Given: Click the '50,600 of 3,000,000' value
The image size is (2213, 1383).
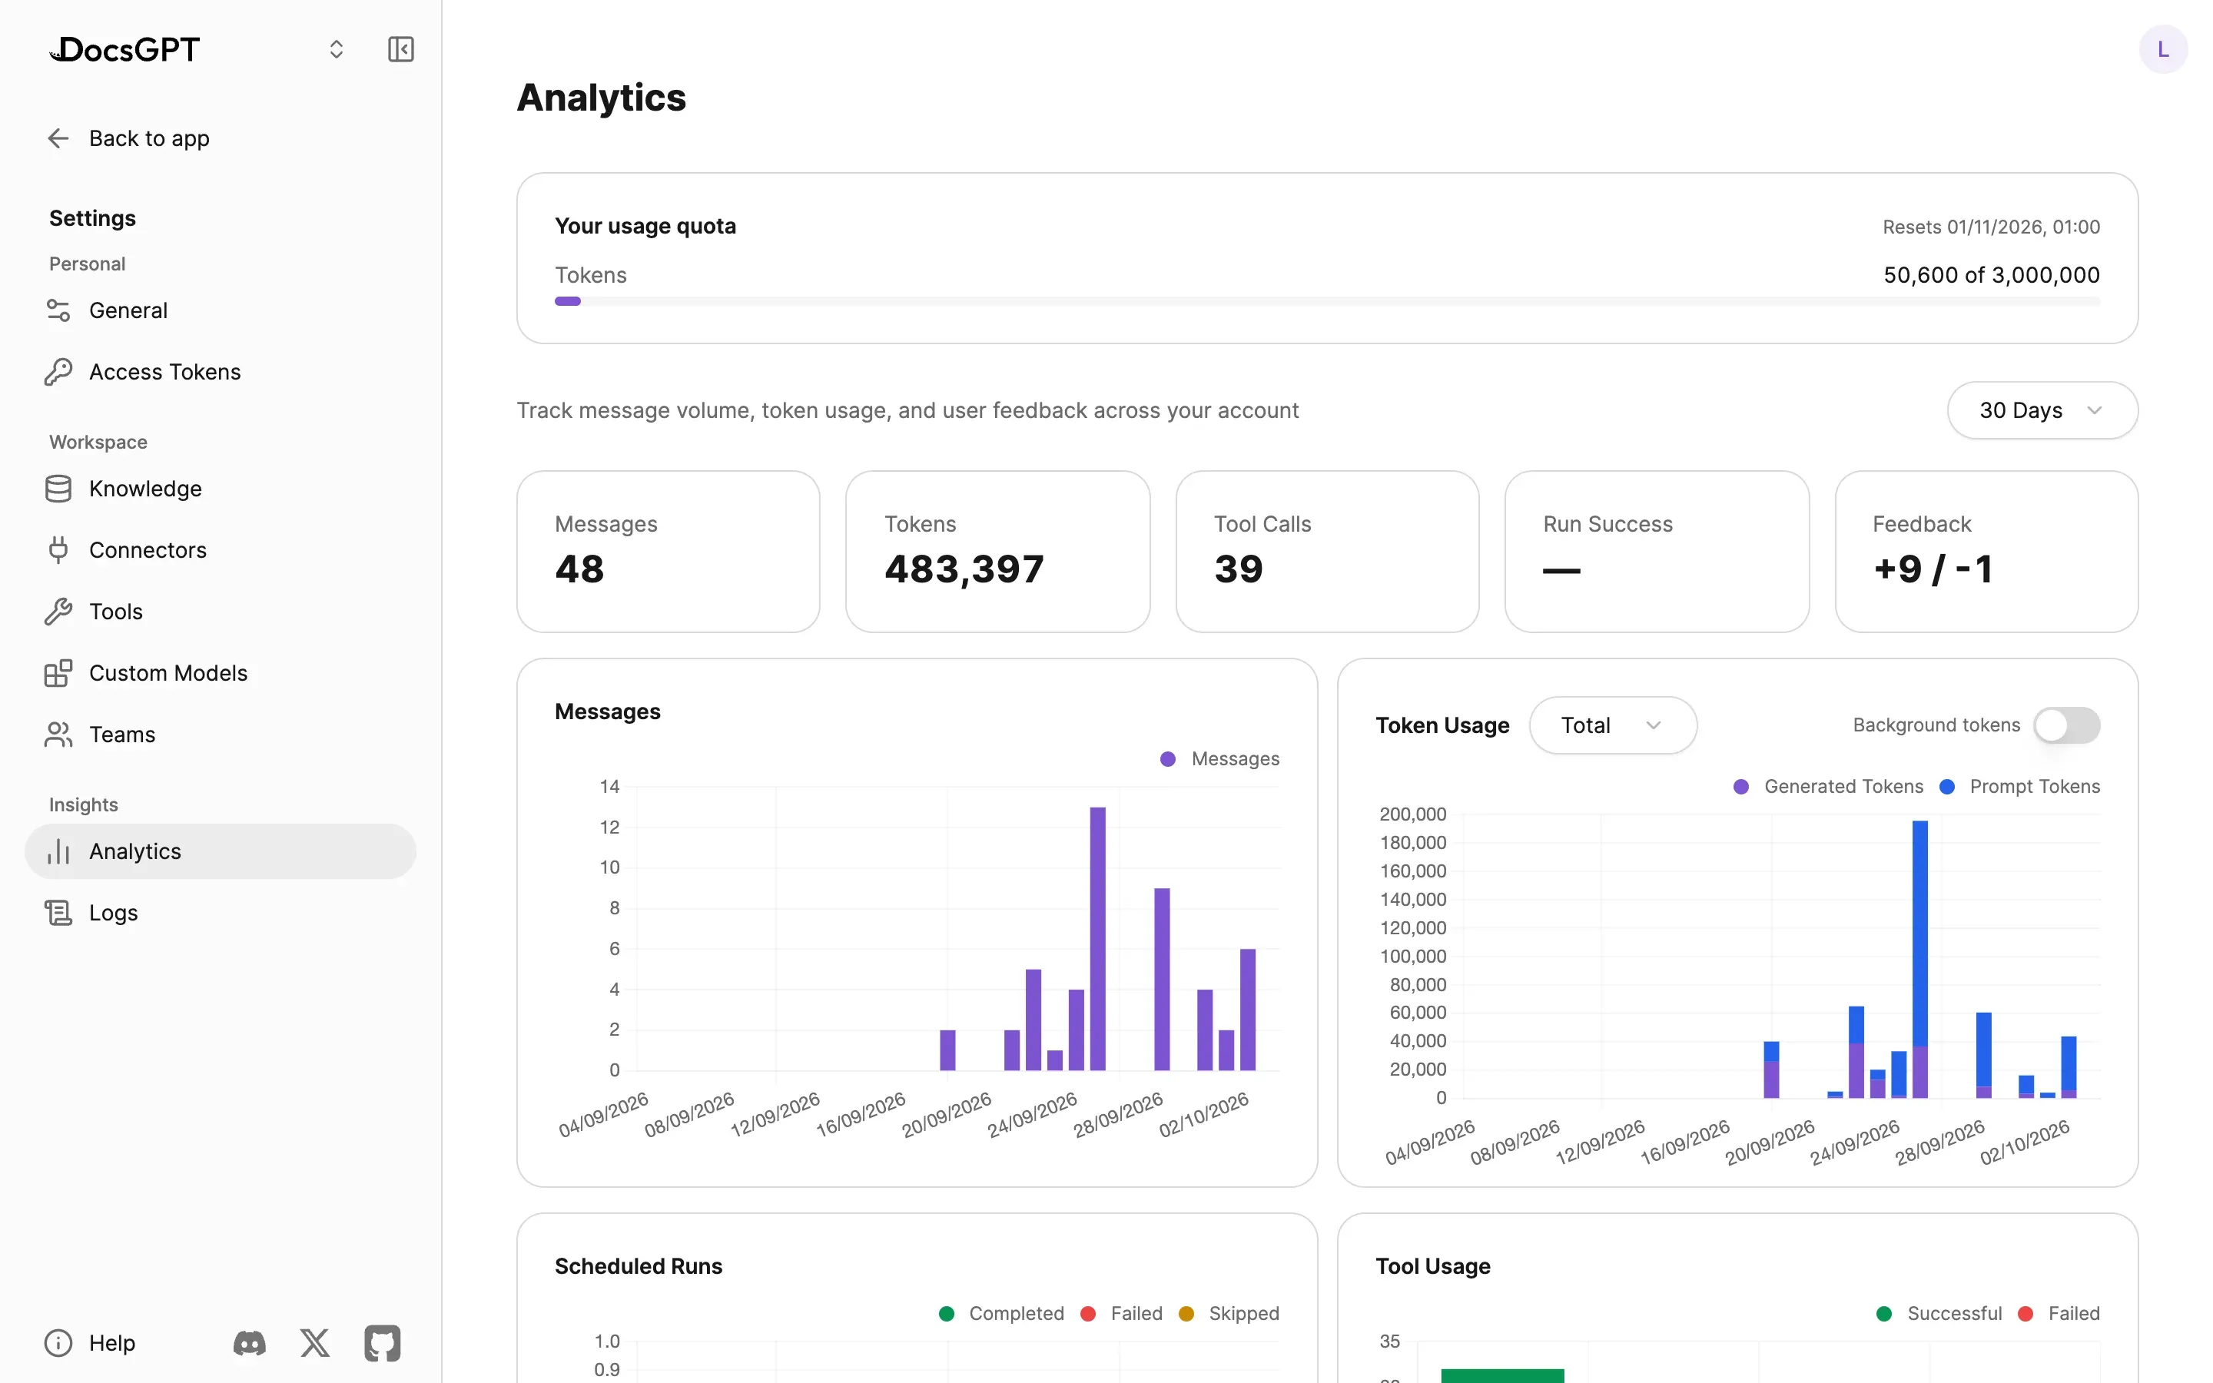Looking at the screenshot, I should [x=1991, y=274].
